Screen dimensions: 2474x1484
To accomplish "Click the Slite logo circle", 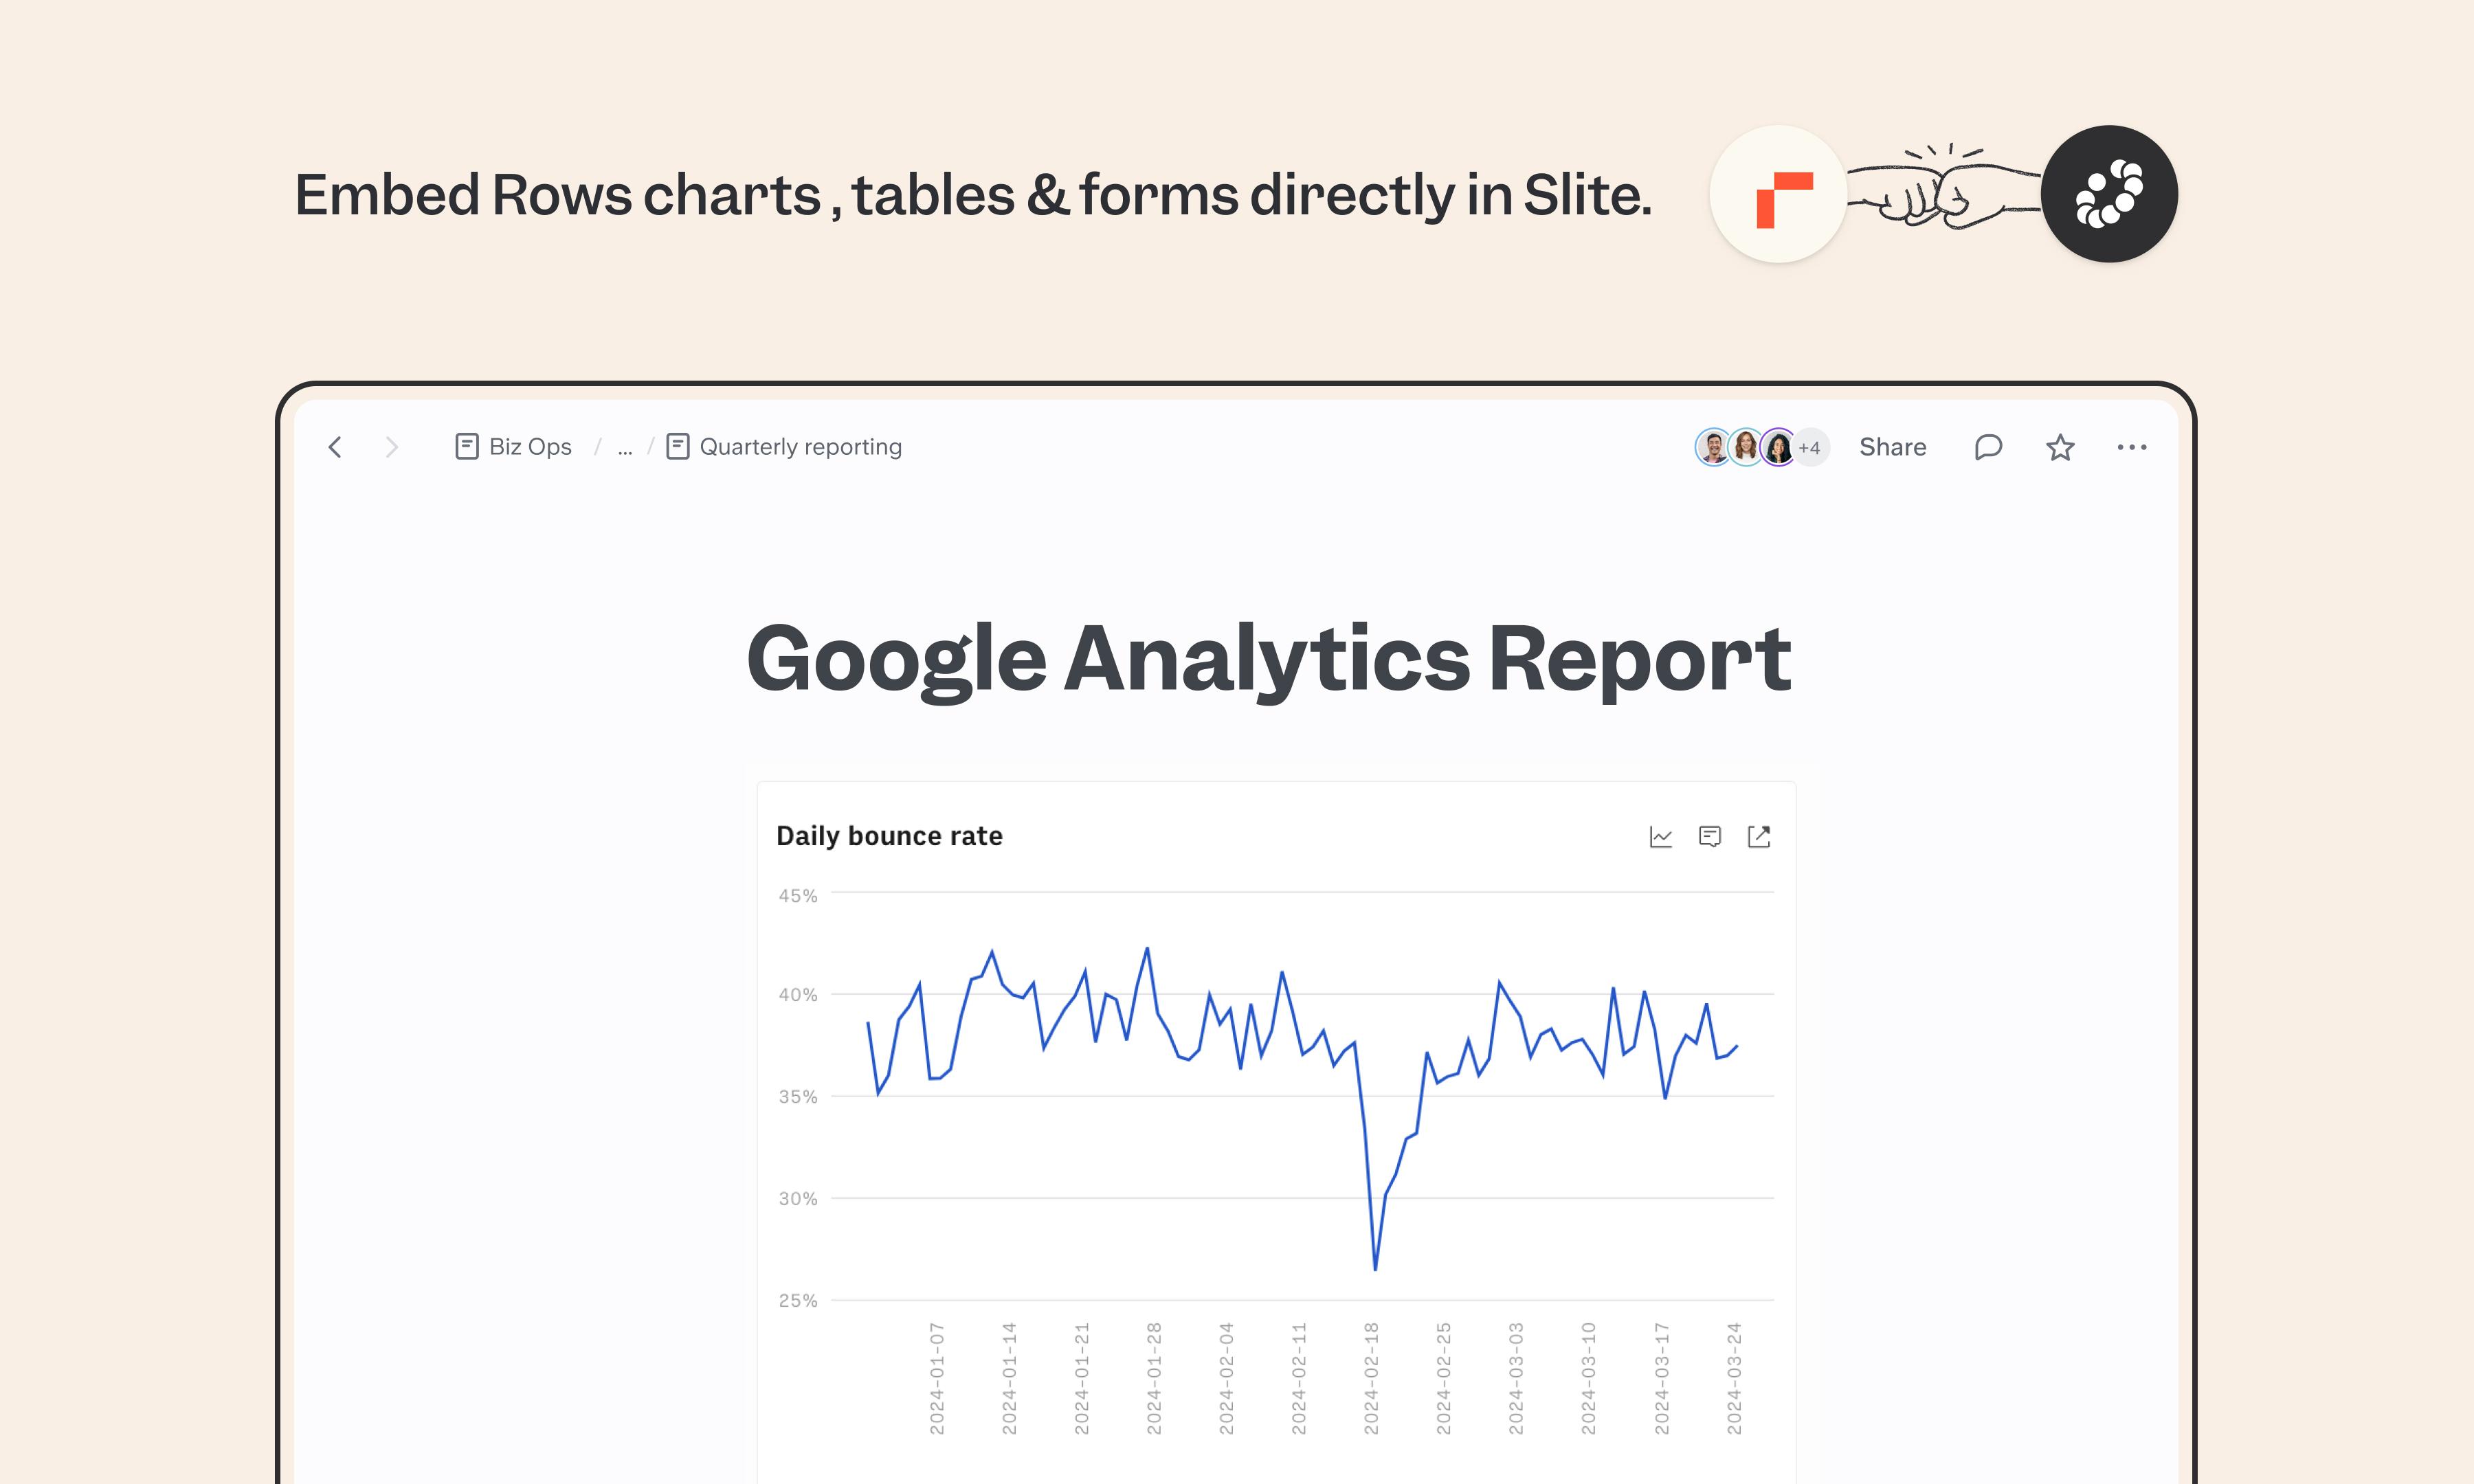I will (x=2109, y=194).
